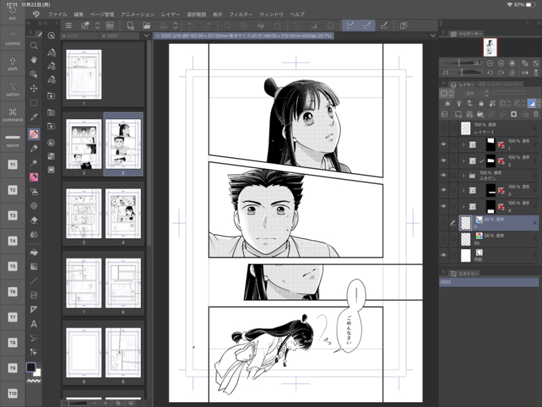Image resolution: width=542 pixels, height=407 pixels.
Task: Open the page manager tab dropdown arrow
Action: tap(146, 36)
